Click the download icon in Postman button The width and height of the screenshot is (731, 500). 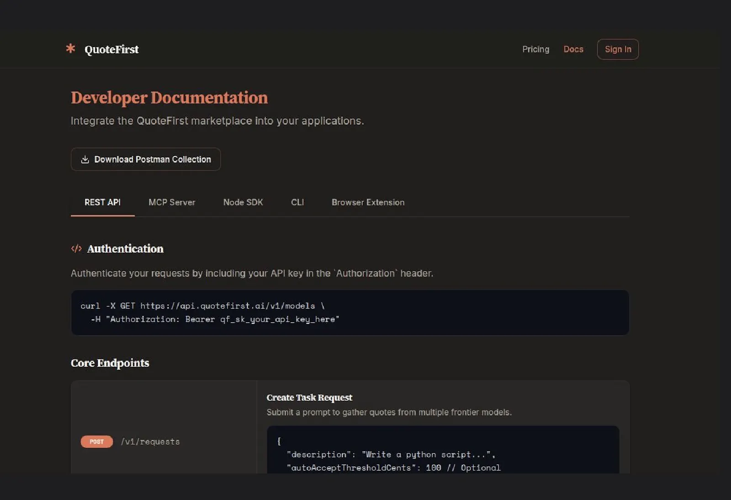pyautogui.click(x=85, y=159)
